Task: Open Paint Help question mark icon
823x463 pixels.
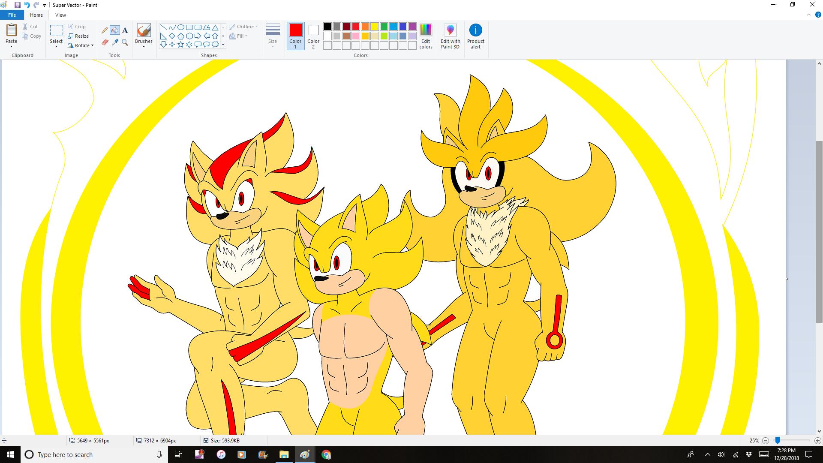Action: click(x=818, y=15)
